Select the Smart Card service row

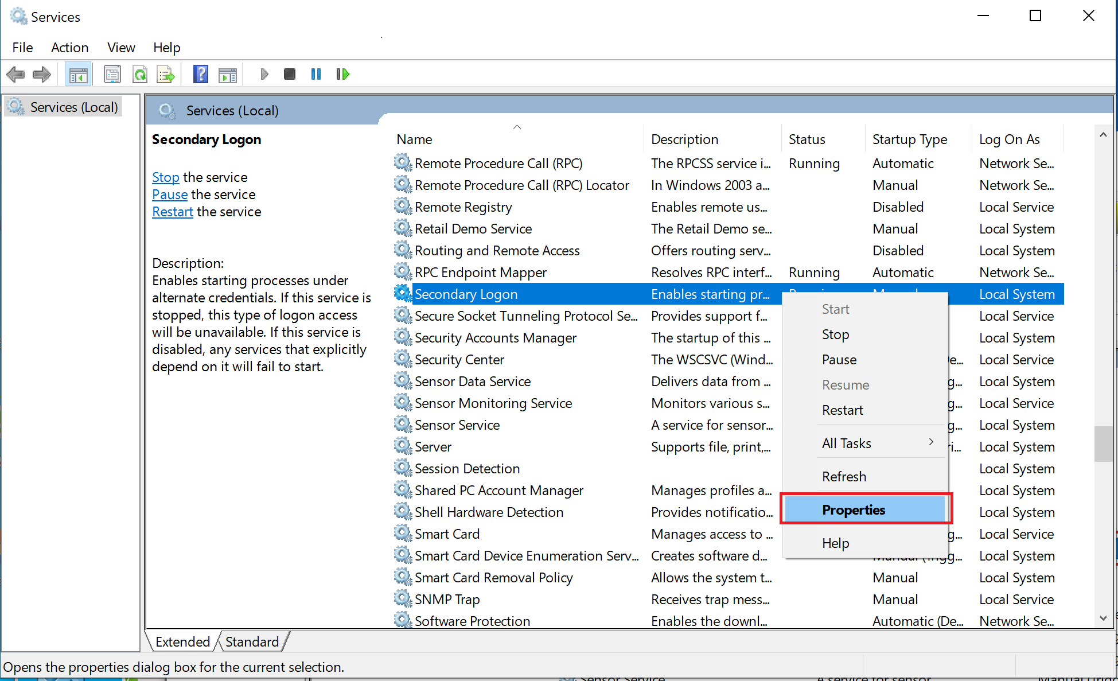point(447,534)
